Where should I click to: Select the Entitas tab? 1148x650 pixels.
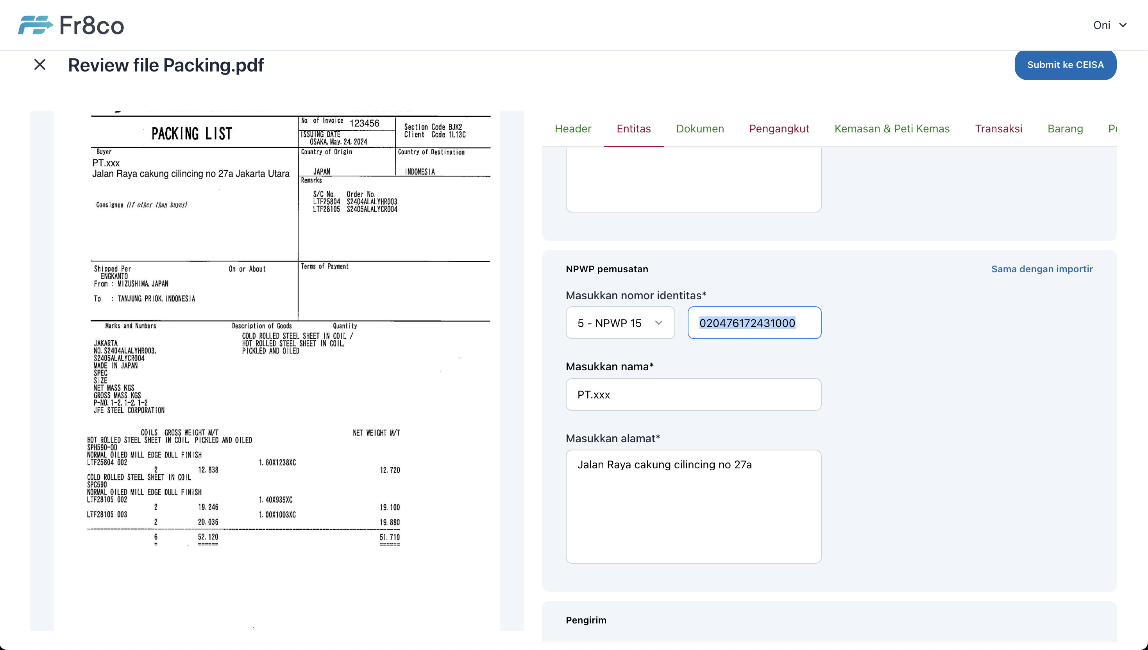pos(633,129)
